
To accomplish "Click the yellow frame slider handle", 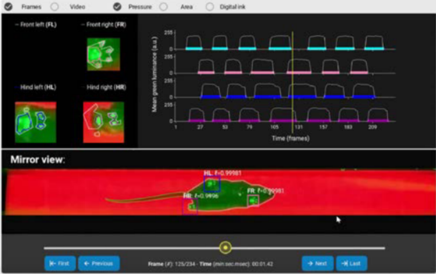I will tap(226, 248).
